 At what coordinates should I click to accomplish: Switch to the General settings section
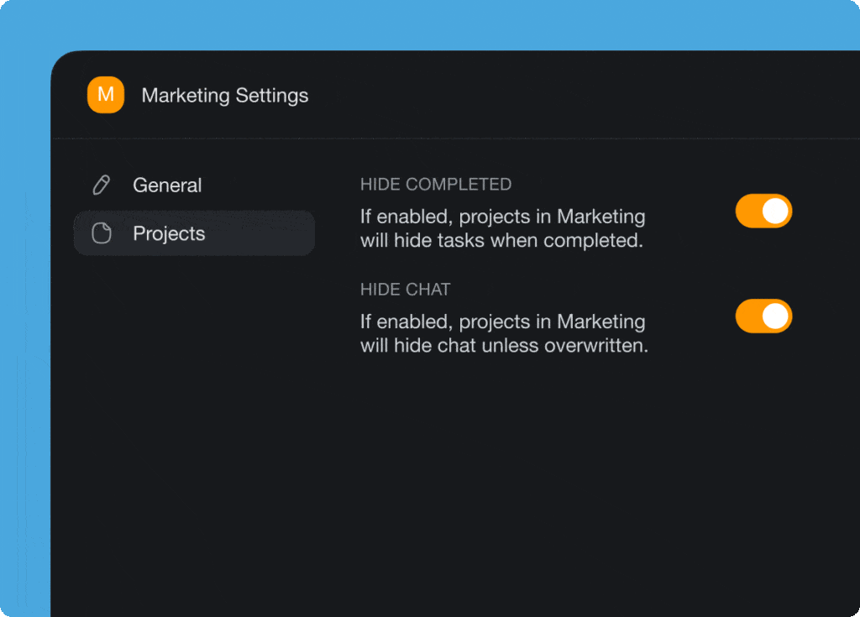click(167, 185)
